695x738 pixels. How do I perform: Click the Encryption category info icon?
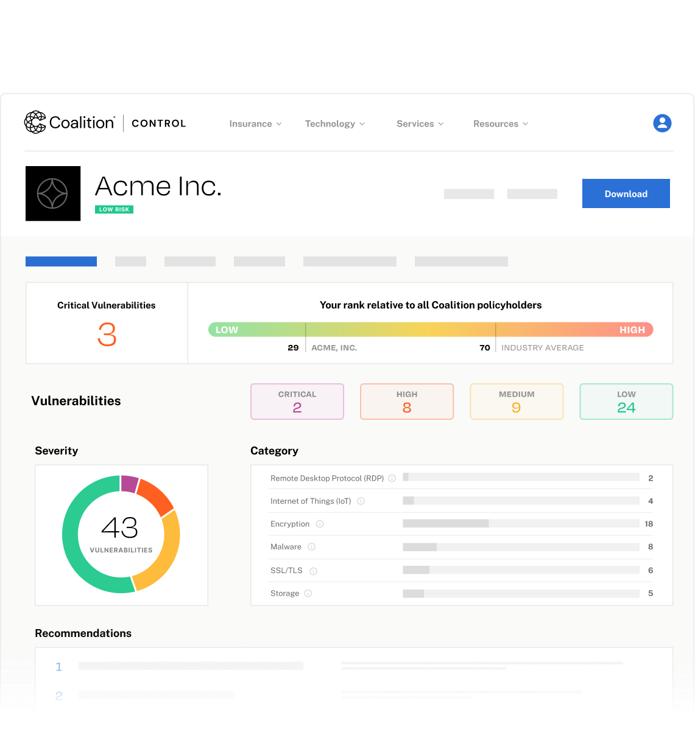[x=321, y=524]
